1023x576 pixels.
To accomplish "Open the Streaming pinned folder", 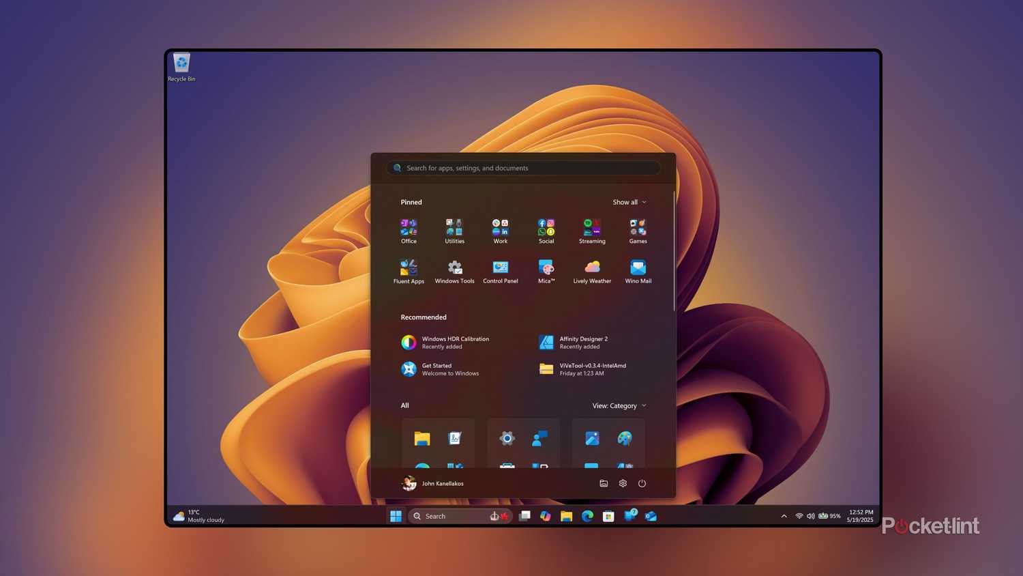I will tap(591, 228).
